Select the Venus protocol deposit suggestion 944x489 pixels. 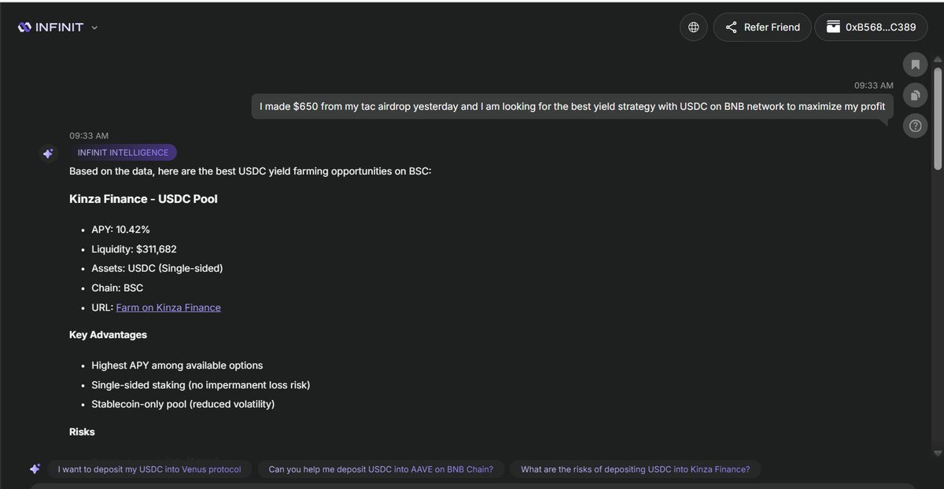coord(149,469)
